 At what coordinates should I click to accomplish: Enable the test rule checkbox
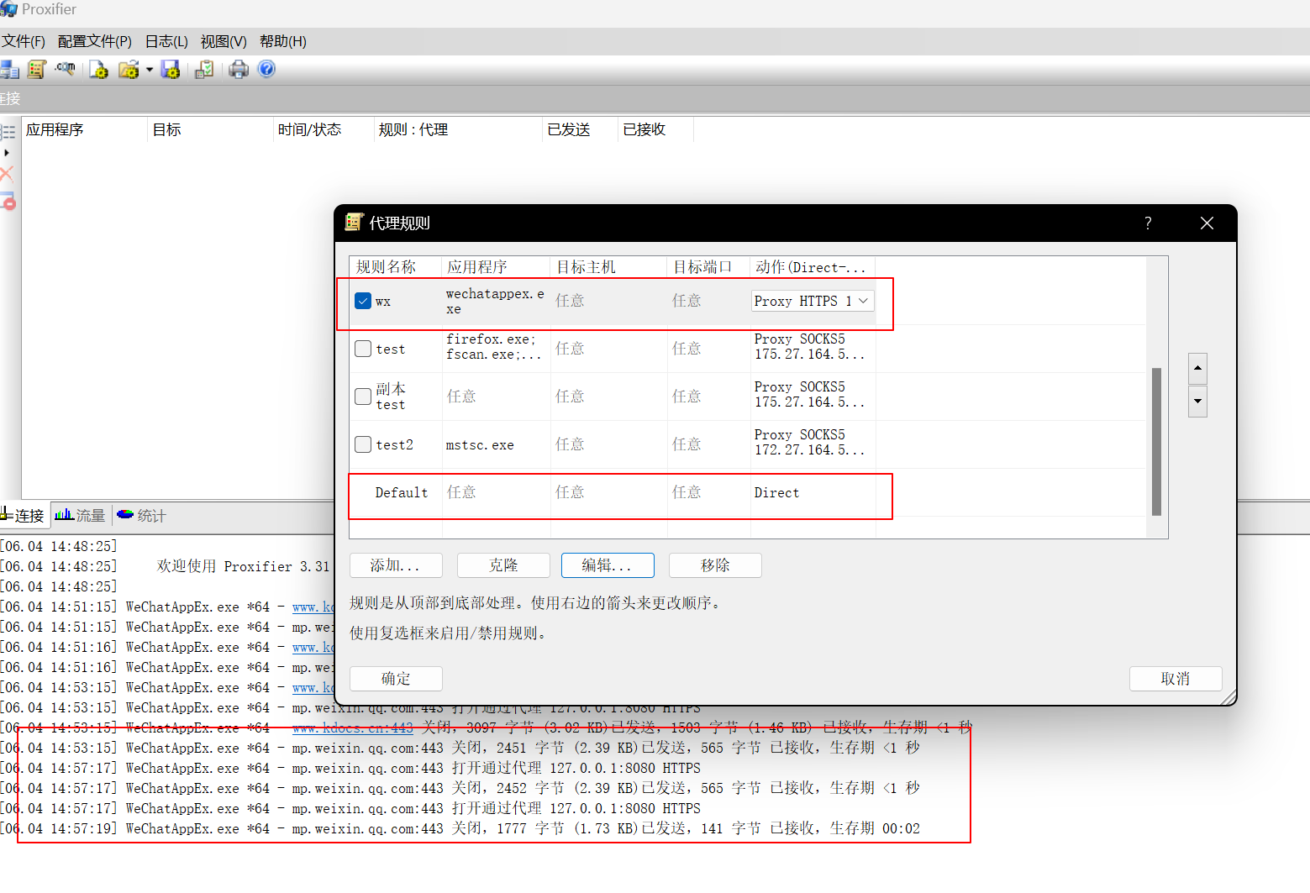[363, 349]
